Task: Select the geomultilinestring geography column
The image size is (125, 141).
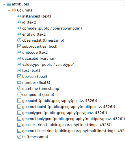Action: point(74,131)
